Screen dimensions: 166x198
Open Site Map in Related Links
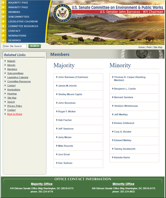click(12, 98)
